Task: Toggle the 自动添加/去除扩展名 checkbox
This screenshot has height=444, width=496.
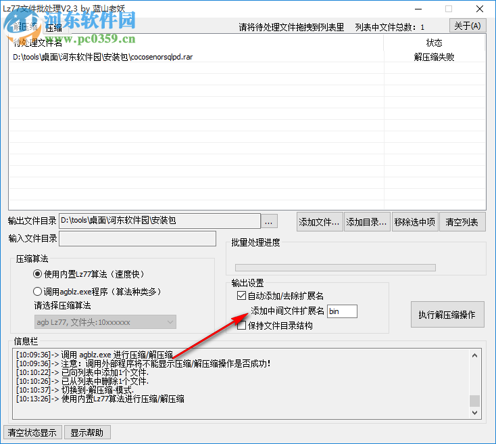Action: (241, 296)
